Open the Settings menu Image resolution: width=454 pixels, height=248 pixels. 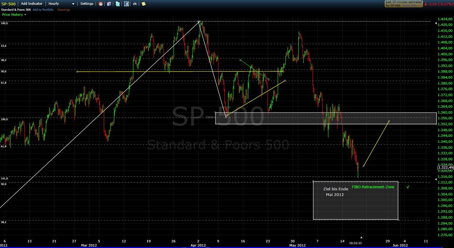point(87,4)
